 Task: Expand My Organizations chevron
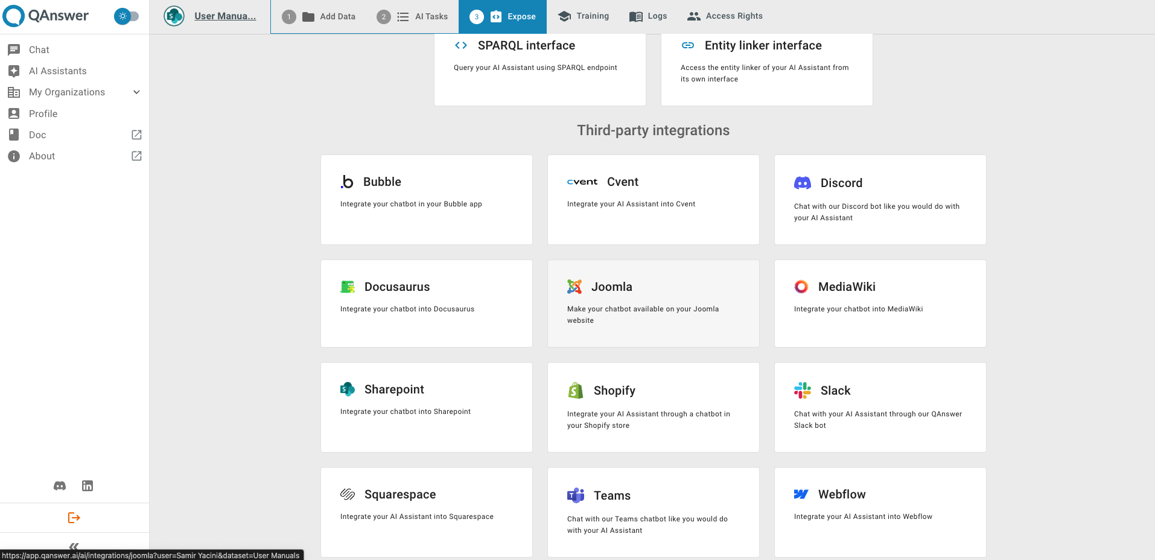pyautogui.click(x=136, y=92)
